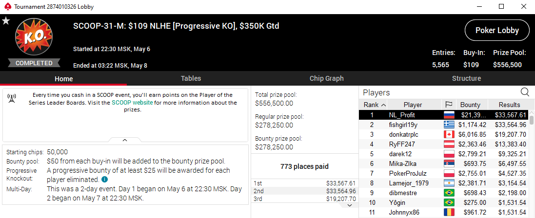Open the SCOOP website link

click(x=132, y=103)
